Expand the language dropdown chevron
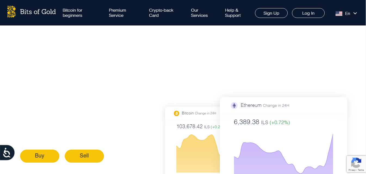This screenshot has height=174, width=366. pos(355,13)
